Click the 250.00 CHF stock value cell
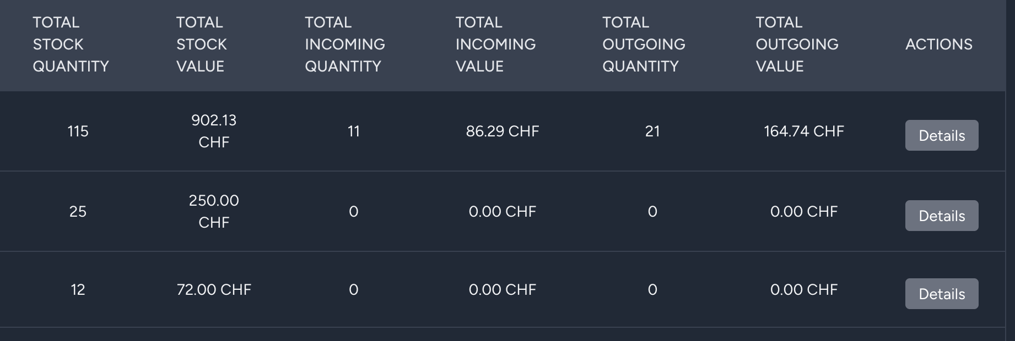The width and height of the screenshot is (1015, 341). [214, 212]
